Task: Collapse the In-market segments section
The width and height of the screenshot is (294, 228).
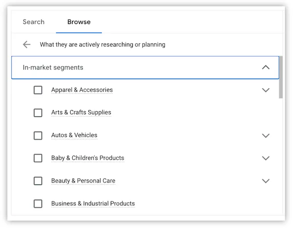Action: click(266, 68)
